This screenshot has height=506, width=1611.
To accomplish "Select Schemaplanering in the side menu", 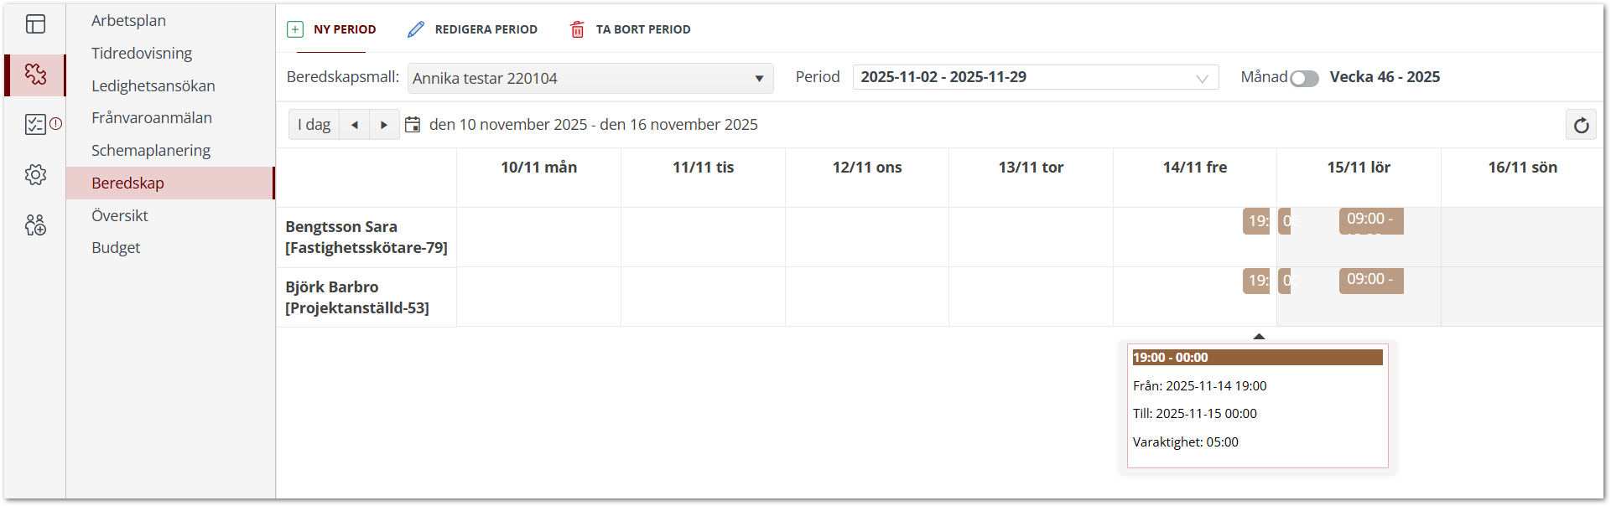I will tap(151, 151).
